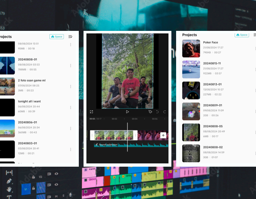The width and height of the screenshot is (256, 199).
Task: Click the 00:04 mark on the timeline ruler
Action: click(x=134, y=119)
